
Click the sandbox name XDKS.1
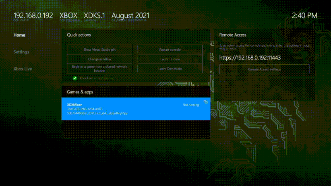[x=94, y=15]
